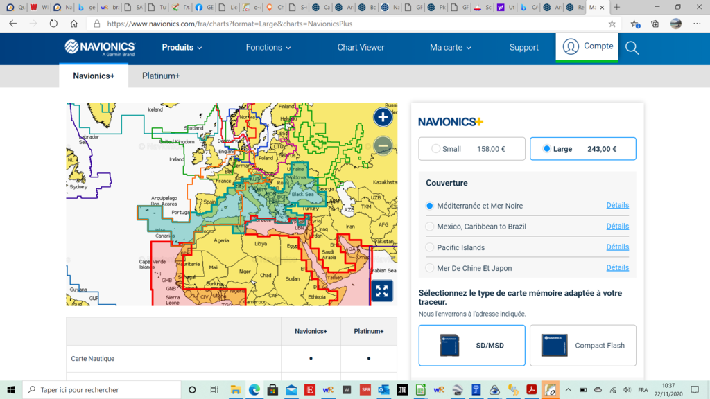Click Platinum+ column header in table
Viewport: 710px width, 399px height.
tap(369, 332)
